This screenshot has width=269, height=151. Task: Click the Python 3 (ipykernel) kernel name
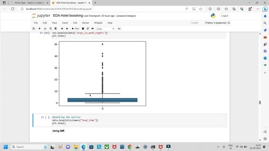coord(216,23)
